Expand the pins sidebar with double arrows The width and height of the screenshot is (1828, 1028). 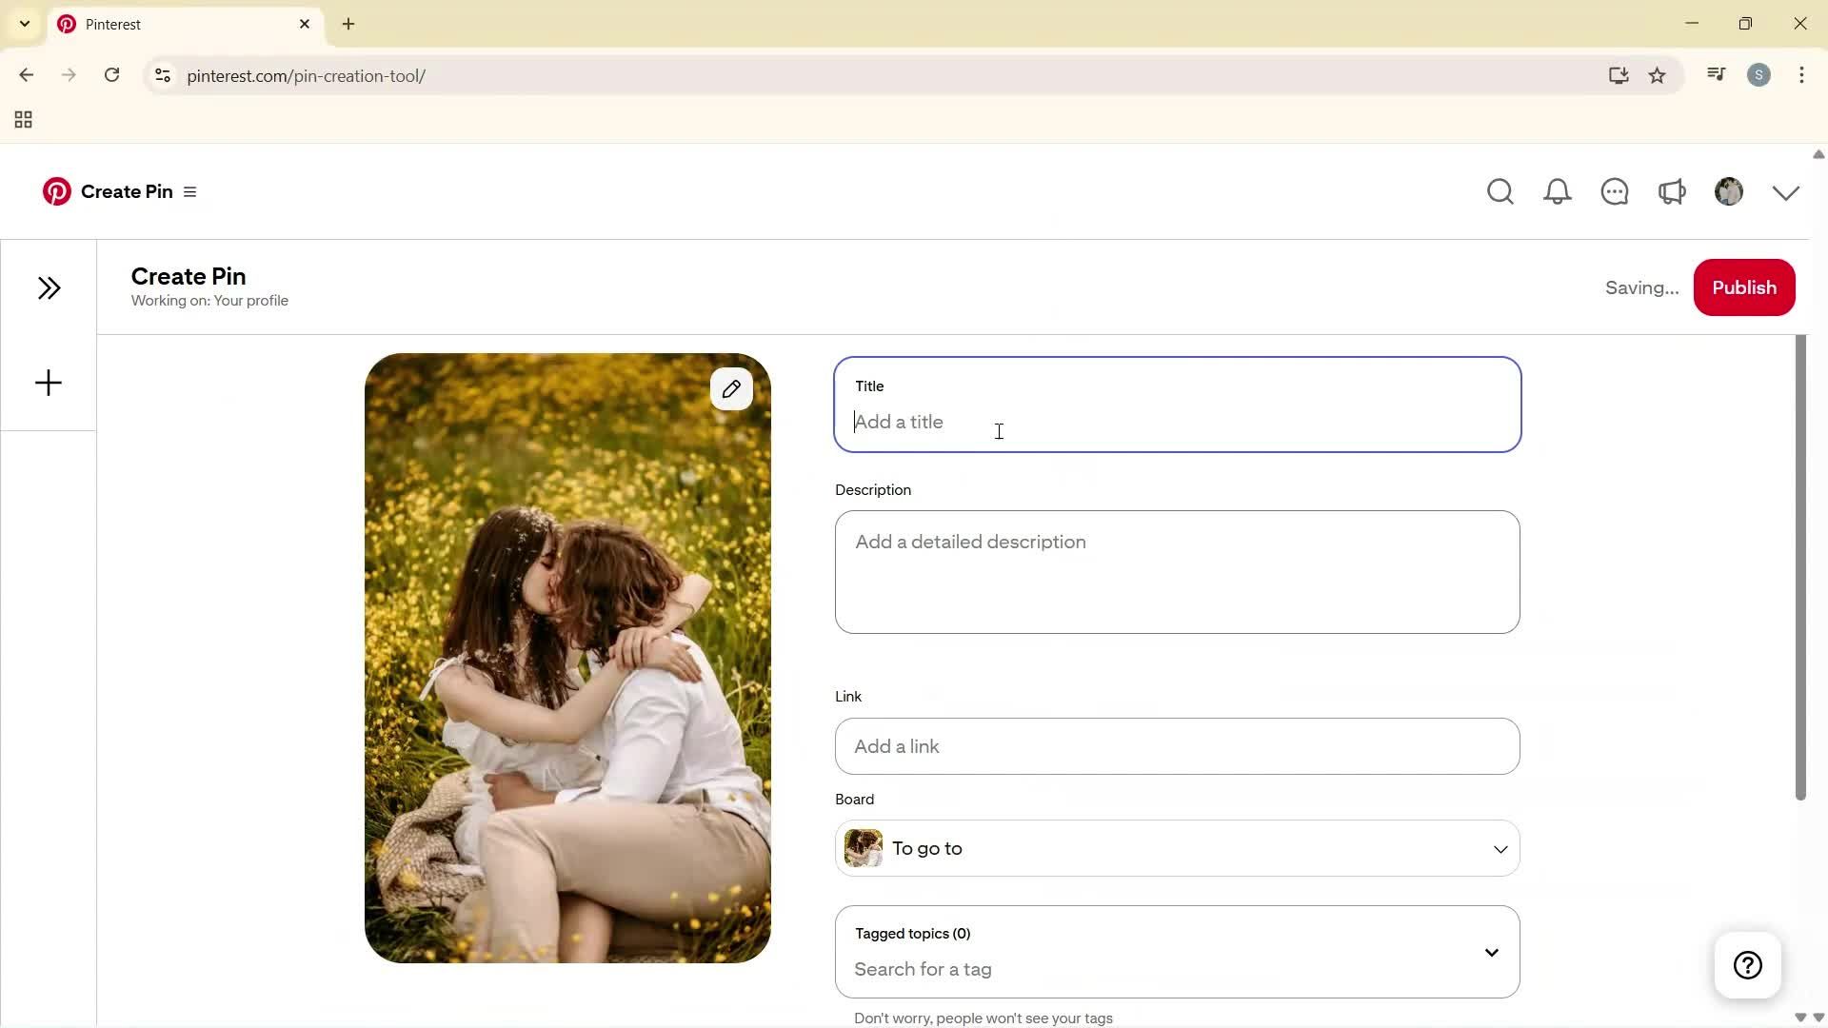[50, 287]
